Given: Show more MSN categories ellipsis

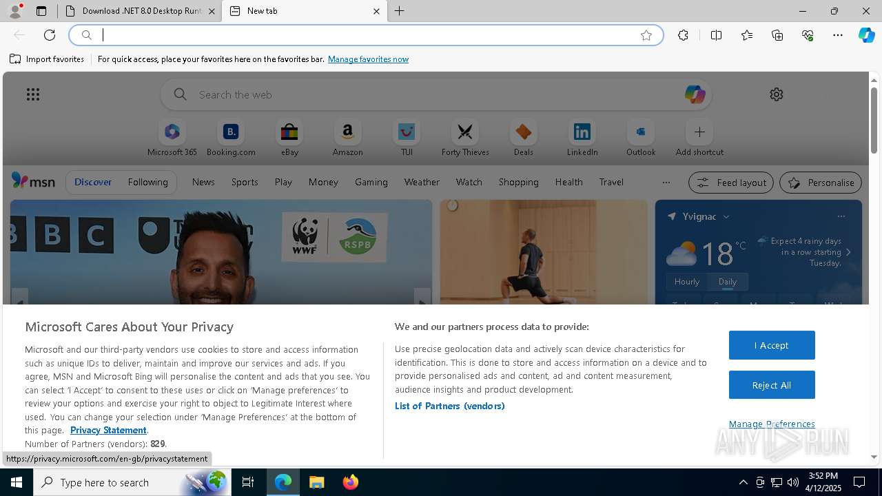Looking at the screenshot, I should [666, 183].
